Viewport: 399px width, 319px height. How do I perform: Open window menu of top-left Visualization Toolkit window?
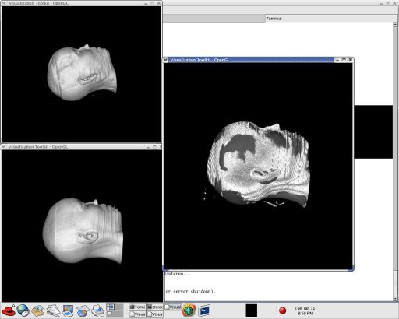pyautogui.click(x=4, y=3)
